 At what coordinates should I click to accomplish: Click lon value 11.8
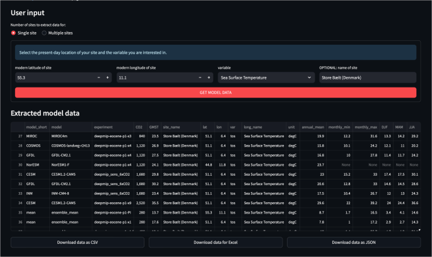tap(221, 165)
